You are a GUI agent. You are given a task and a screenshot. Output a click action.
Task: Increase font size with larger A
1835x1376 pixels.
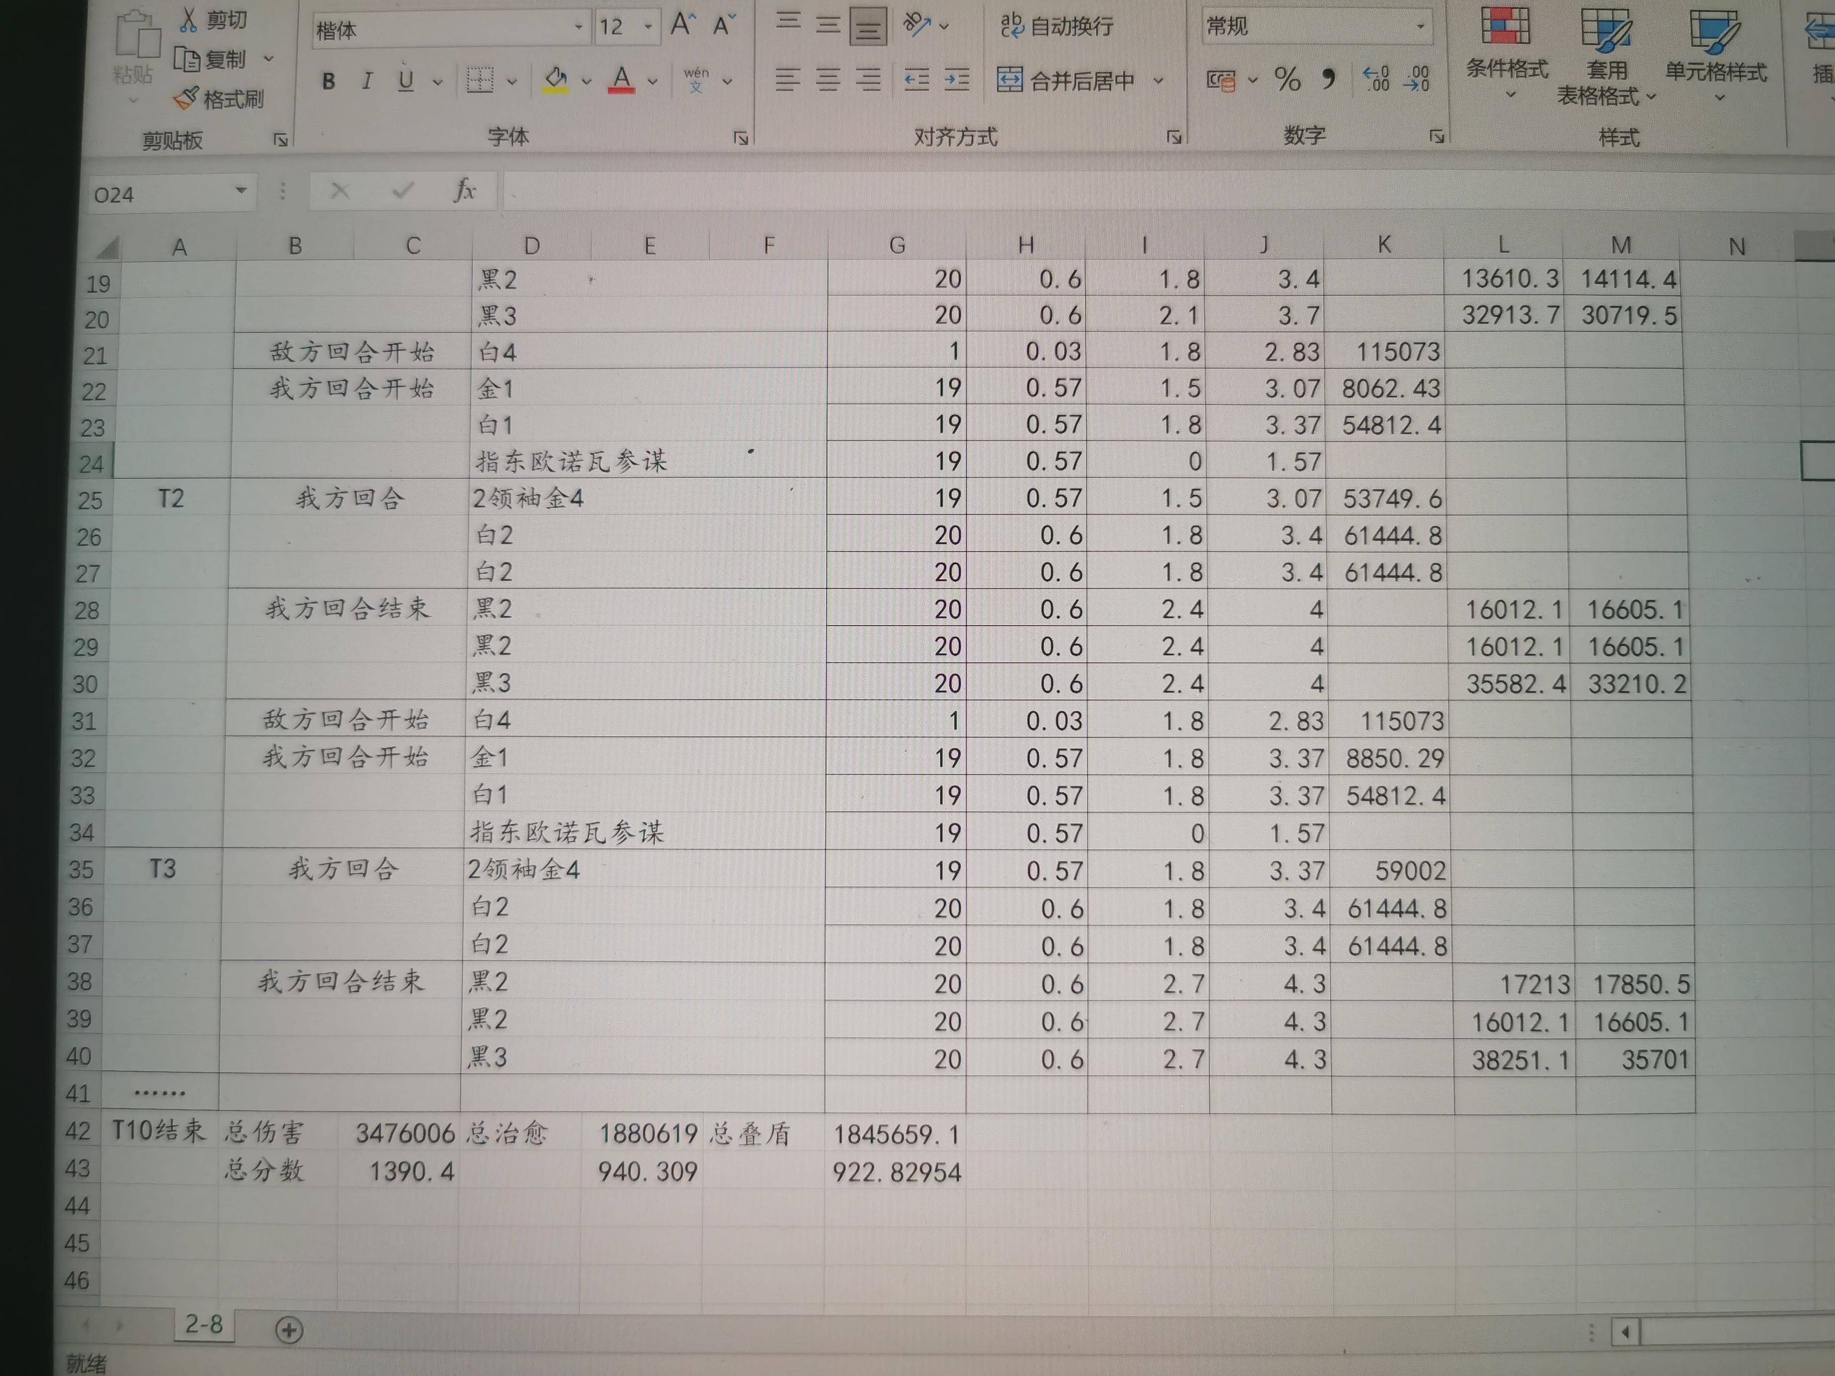tap(683, 25)
